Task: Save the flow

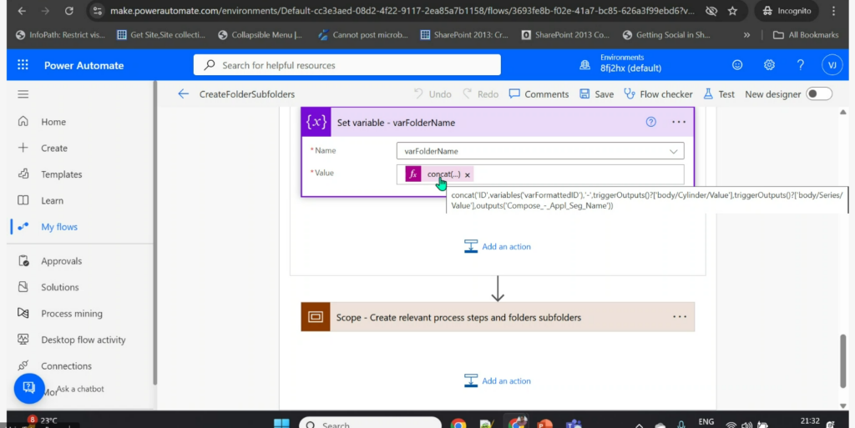Action: tap(596, 94)
